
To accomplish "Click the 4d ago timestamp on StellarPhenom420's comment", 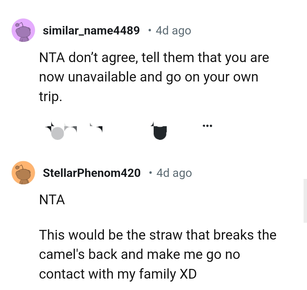I will [x=174, y=173].
